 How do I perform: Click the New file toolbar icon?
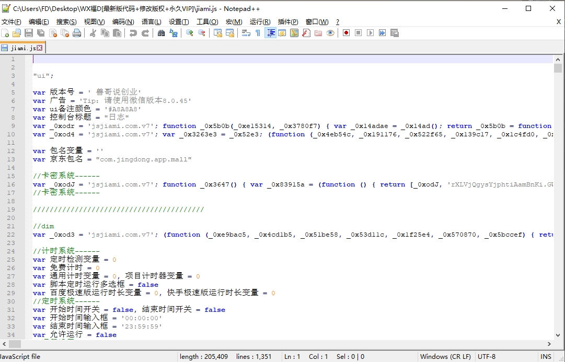click(5, 33)
